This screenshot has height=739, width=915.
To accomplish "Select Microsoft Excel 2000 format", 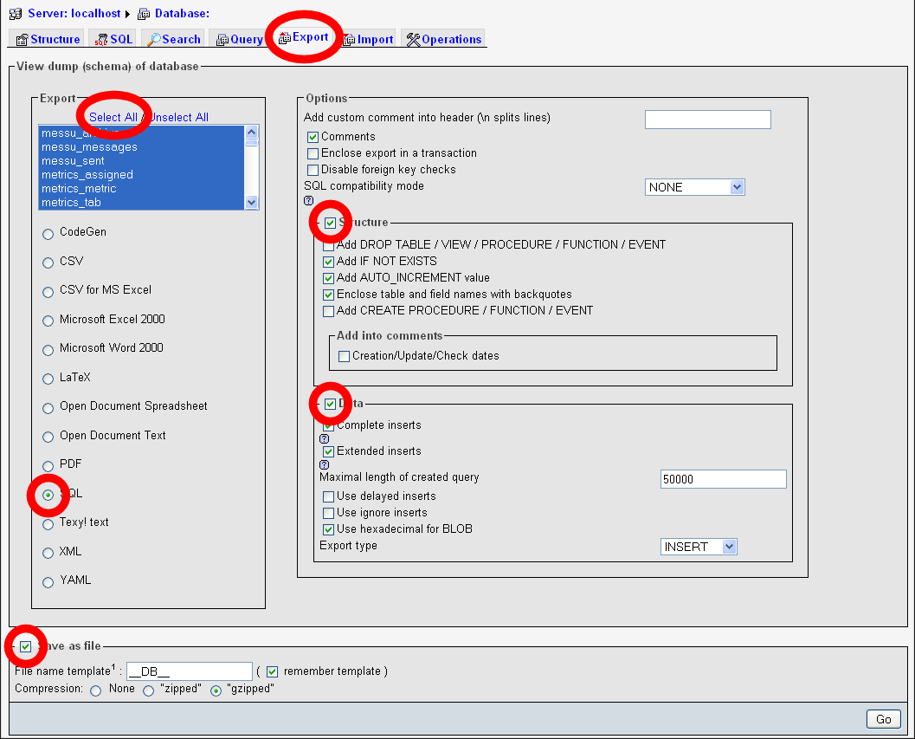I will tap(48, 321).
